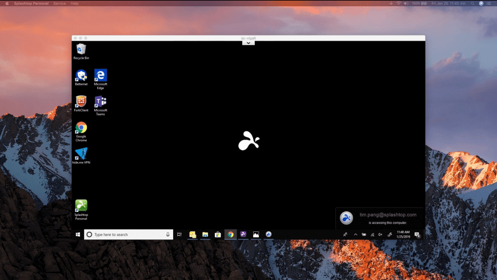
Task: Open Task View in the taskbar
Action: [x=179, y=234]
